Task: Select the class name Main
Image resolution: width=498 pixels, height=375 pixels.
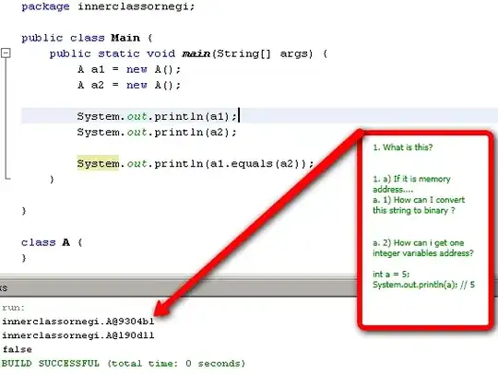Action: pos(125,38)
